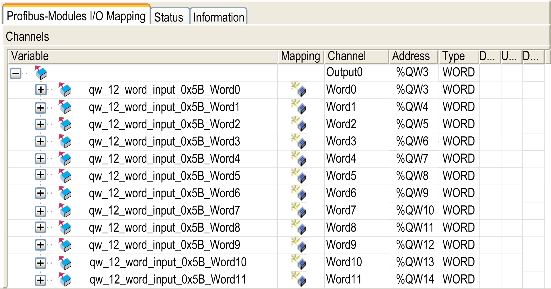Click the output variable icon for Word7
The height and width of the screenshot is (289, 551).
pyautogui.click(x=65, y=210)
